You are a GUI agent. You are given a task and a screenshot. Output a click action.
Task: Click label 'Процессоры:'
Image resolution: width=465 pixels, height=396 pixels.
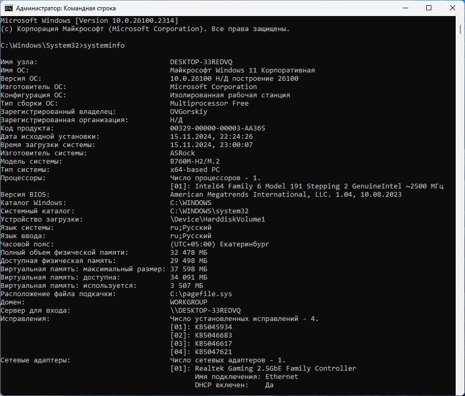point(23,178)
